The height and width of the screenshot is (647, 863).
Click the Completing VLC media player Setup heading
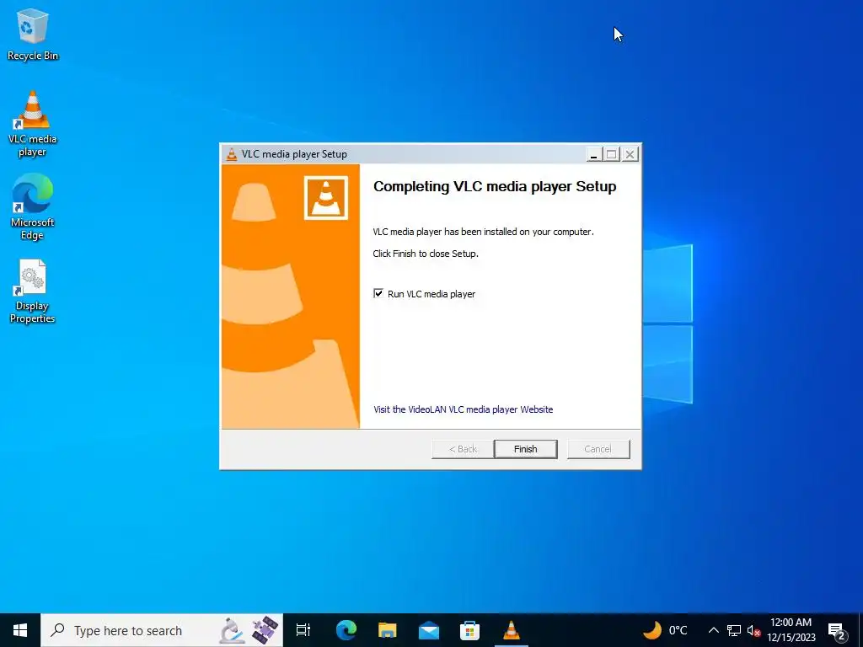coord(495,186)
